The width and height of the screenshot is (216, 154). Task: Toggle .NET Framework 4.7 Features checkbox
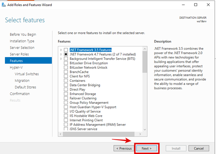point(66,54)
